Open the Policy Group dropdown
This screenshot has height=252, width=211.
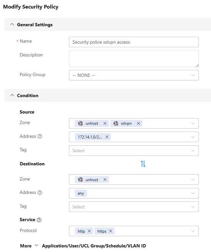(x=134, y=75)
